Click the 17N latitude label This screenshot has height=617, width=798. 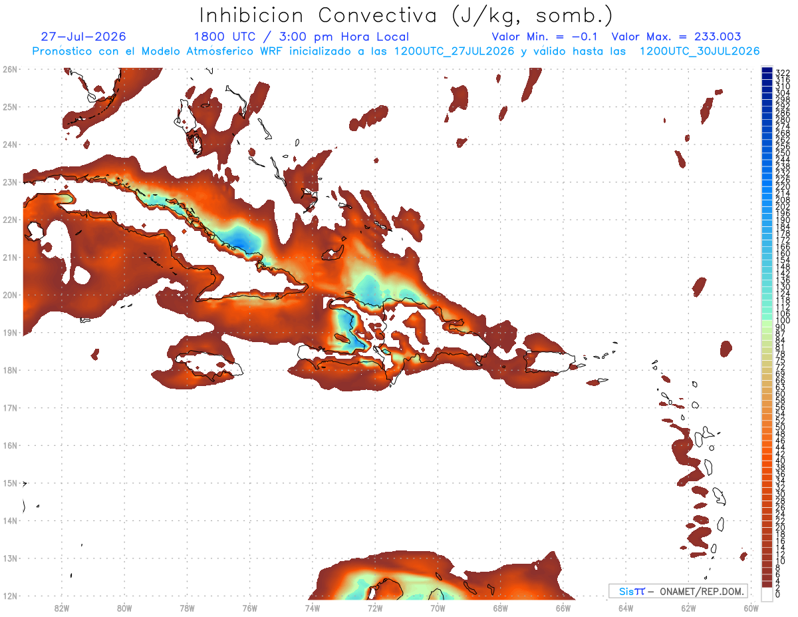pos(9,407)
